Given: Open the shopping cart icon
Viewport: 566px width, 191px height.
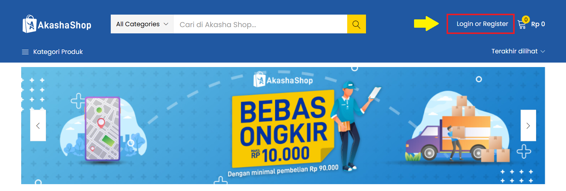Looking at the screenshot, I should pyautogui.click(x=522, y=25).
